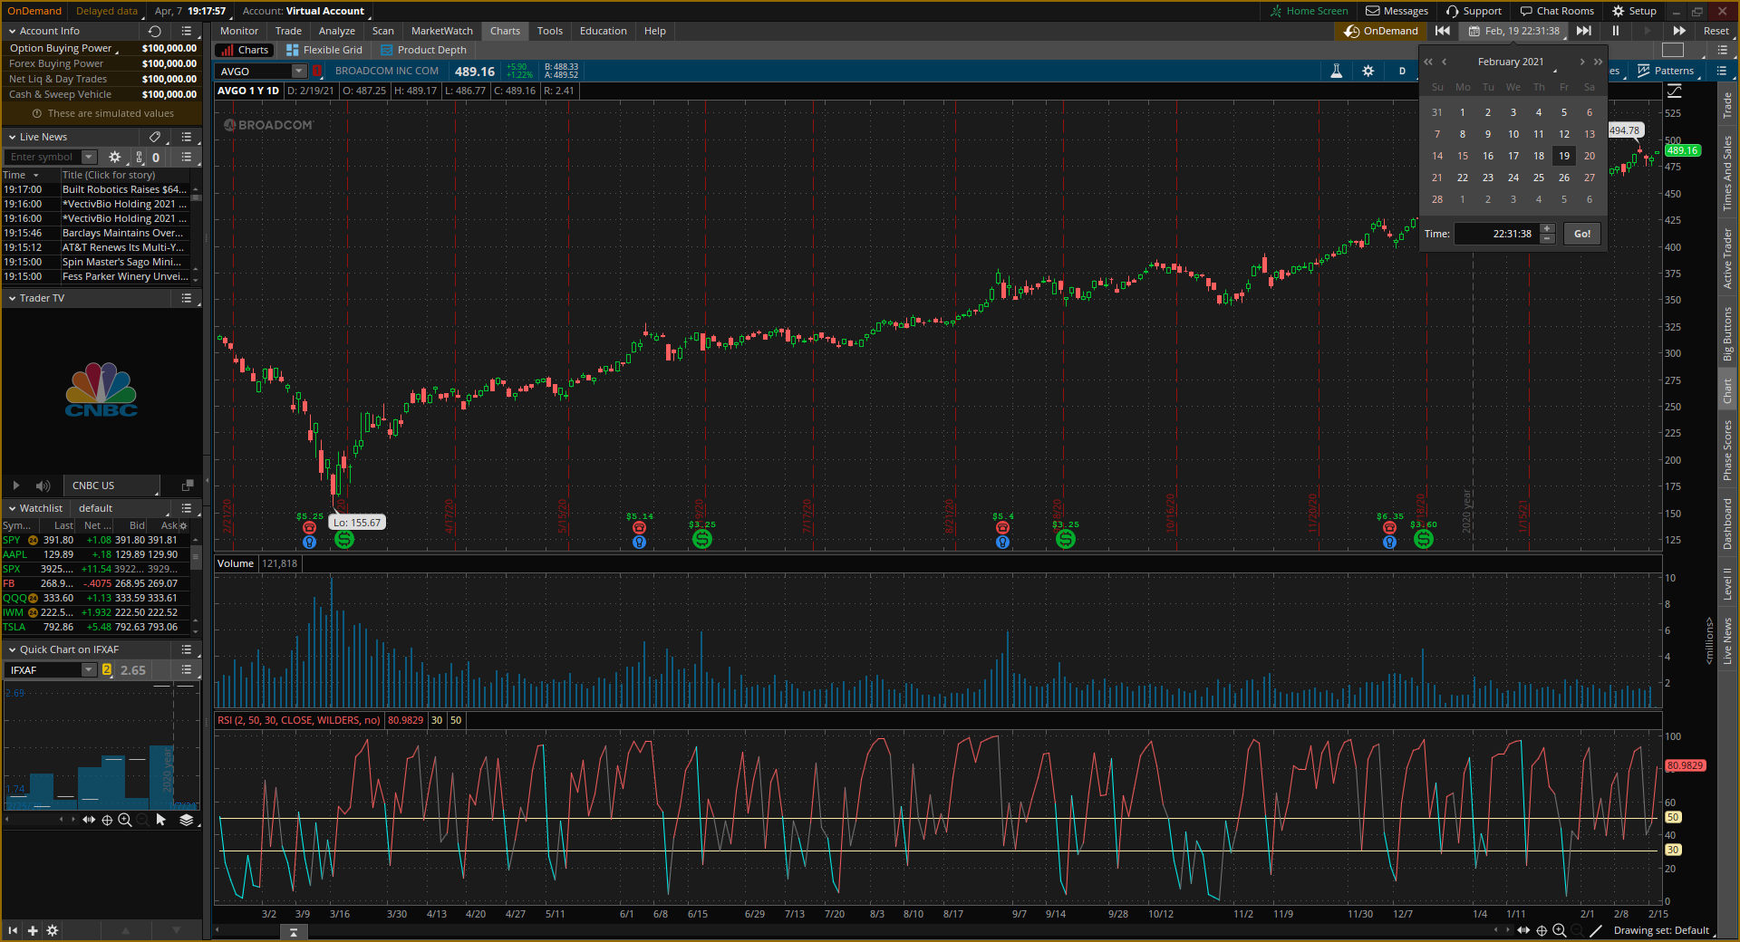Screen dimensions: 1740x942
Task: Refresh the Account Info values
Action: 155,31
